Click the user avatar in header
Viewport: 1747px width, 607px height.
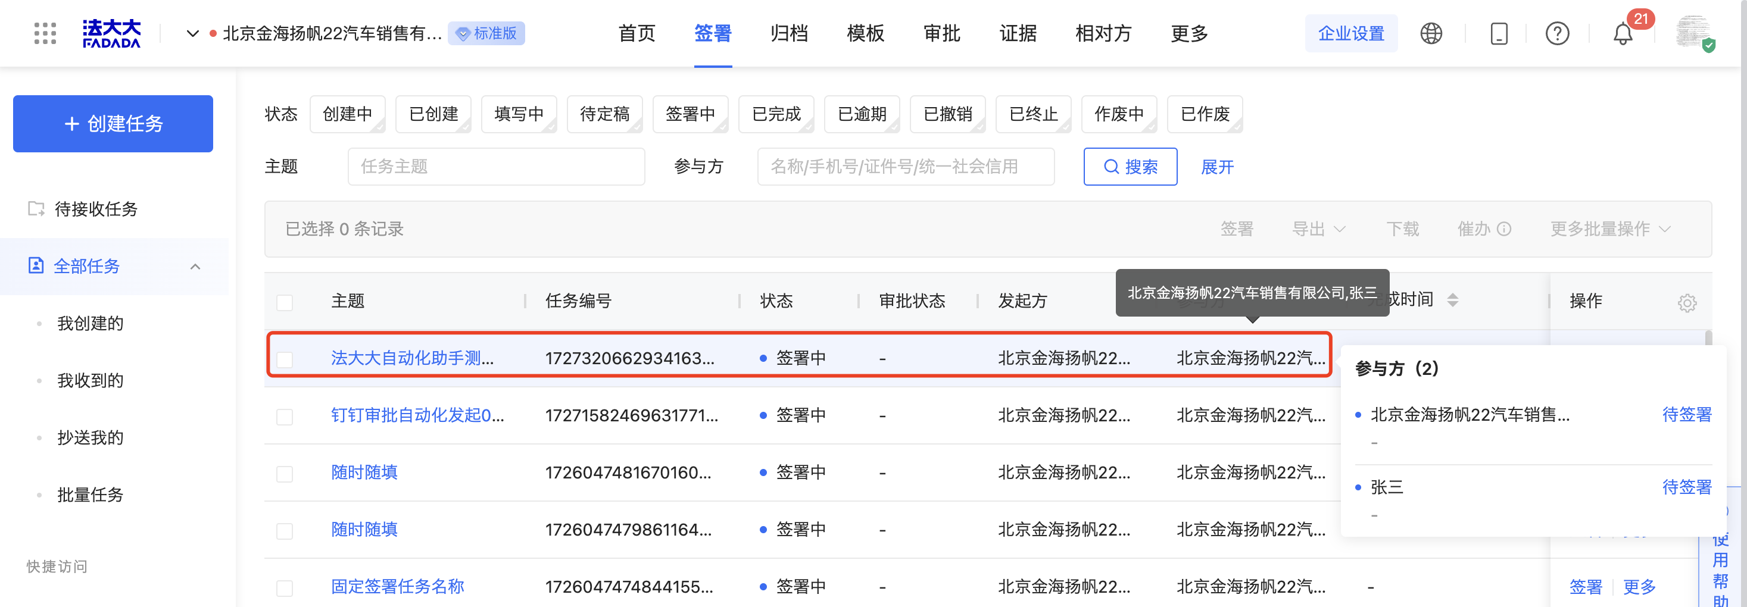click(1693, 32)
